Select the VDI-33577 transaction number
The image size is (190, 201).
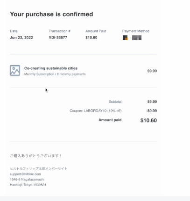click(58, 38)
